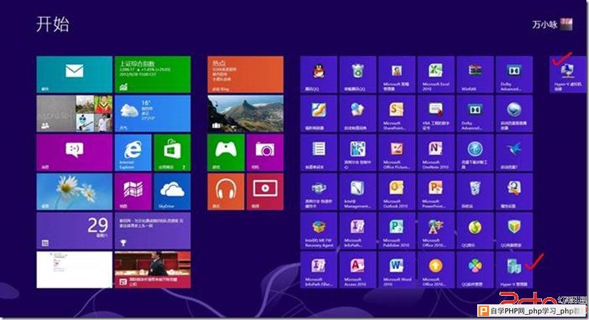
Task: Open the People tile with photo collage
Action: (75, 113)
